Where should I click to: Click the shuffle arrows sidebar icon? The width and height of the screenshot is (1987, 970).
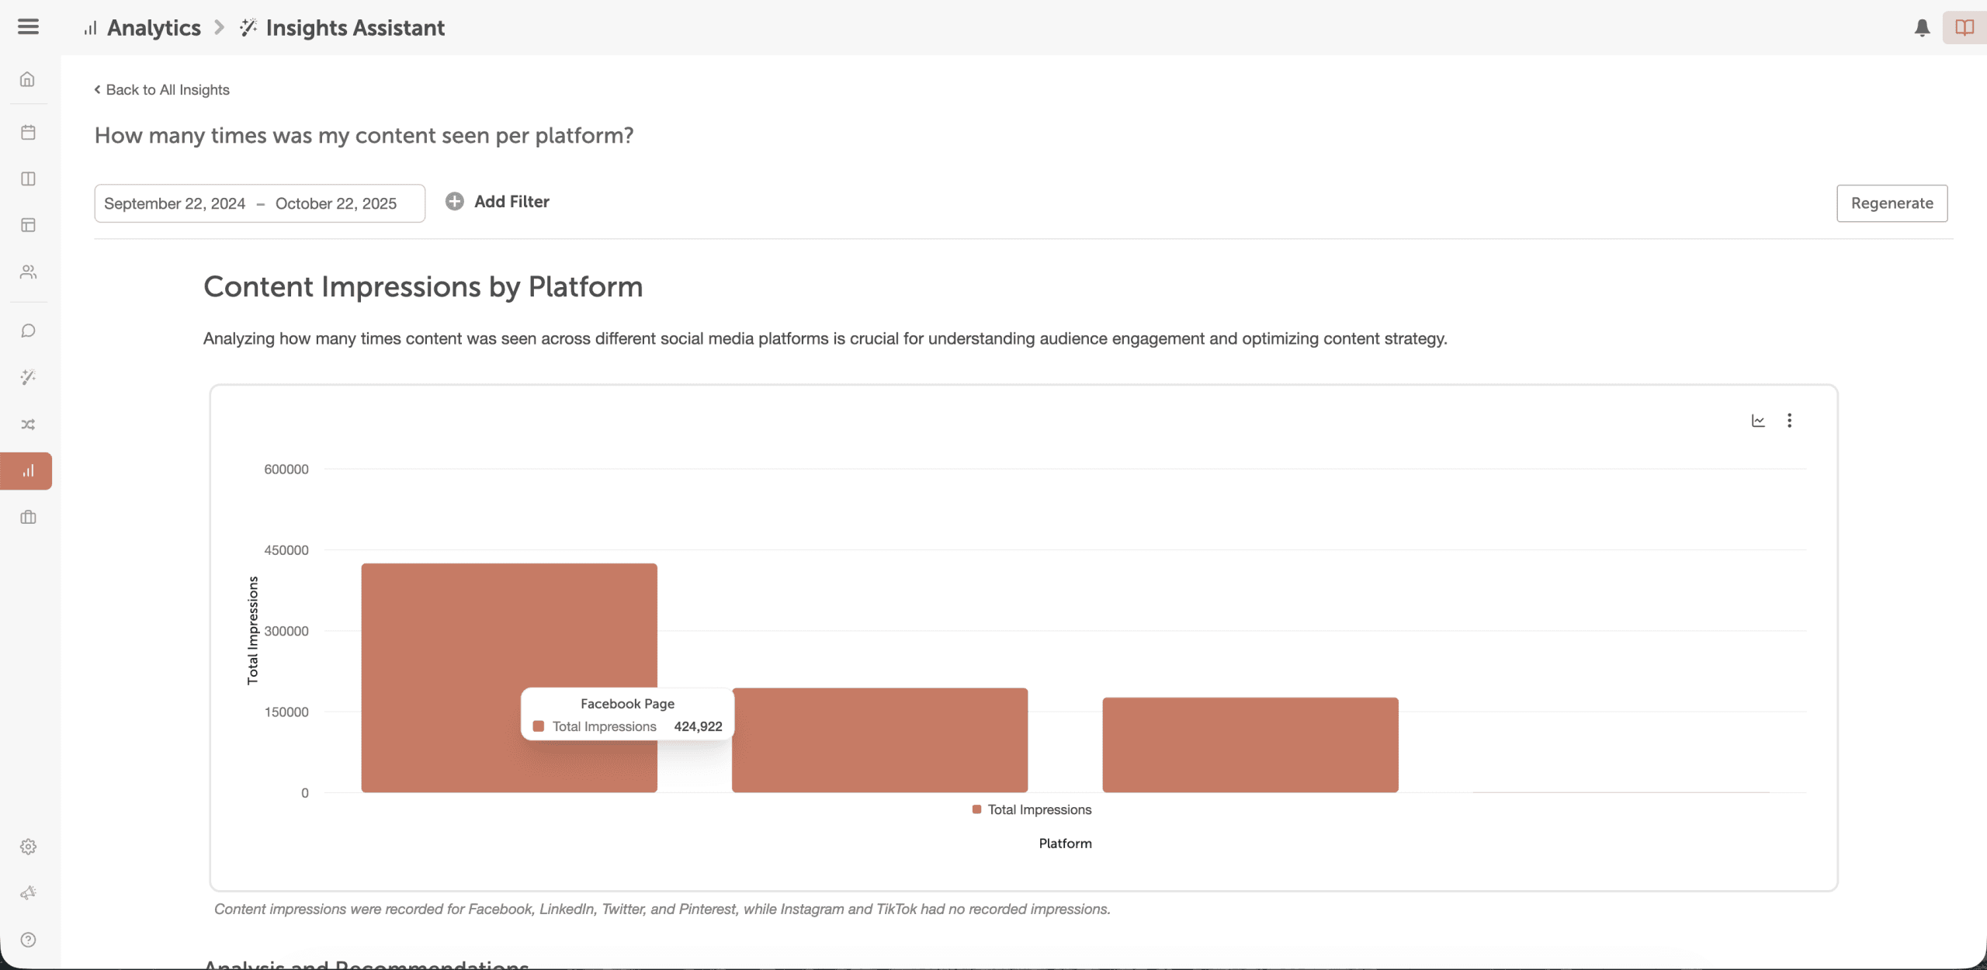click(x=28, y=424)
